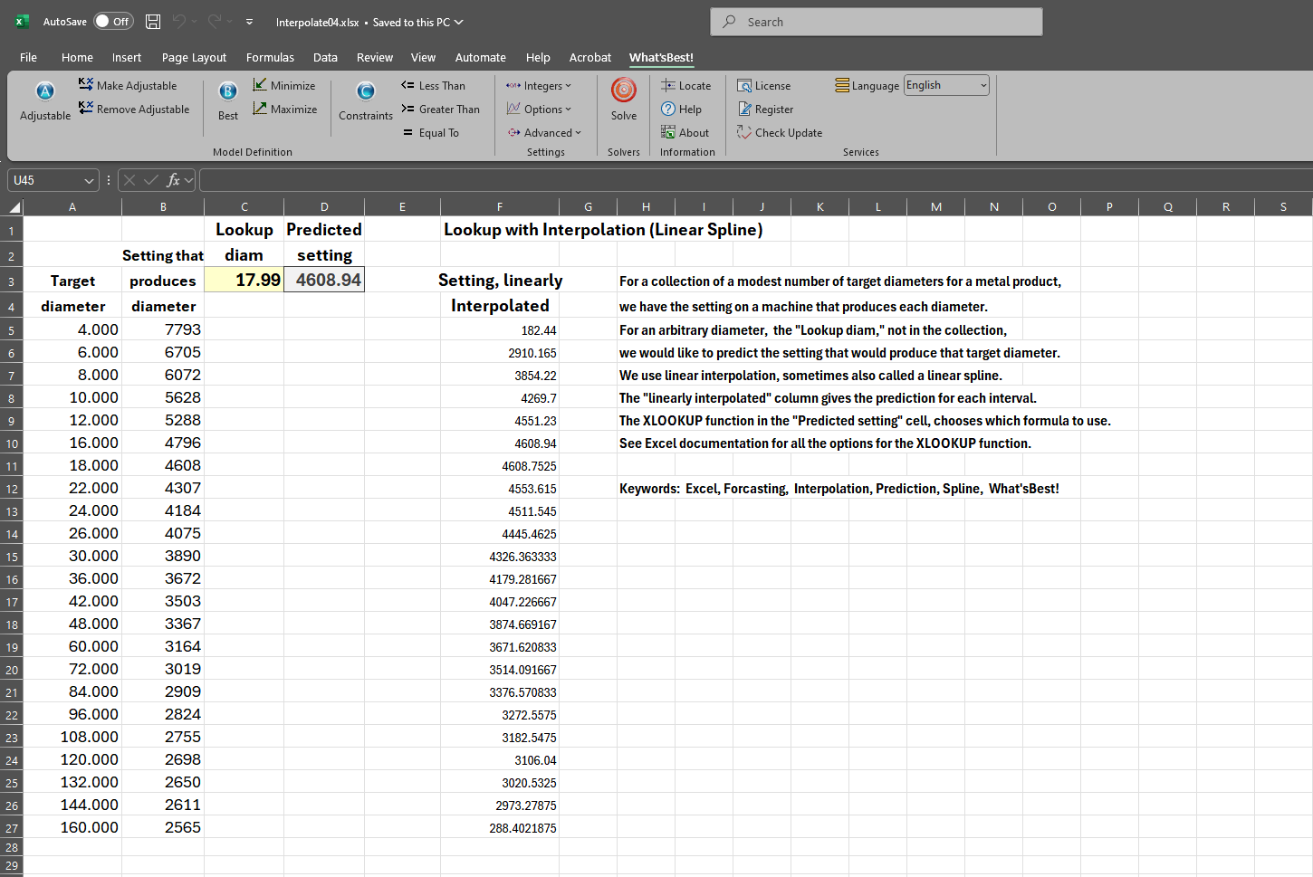Click the Insert Function fx icon
Screen dimensions: 1313x877
tap(173, 180)
